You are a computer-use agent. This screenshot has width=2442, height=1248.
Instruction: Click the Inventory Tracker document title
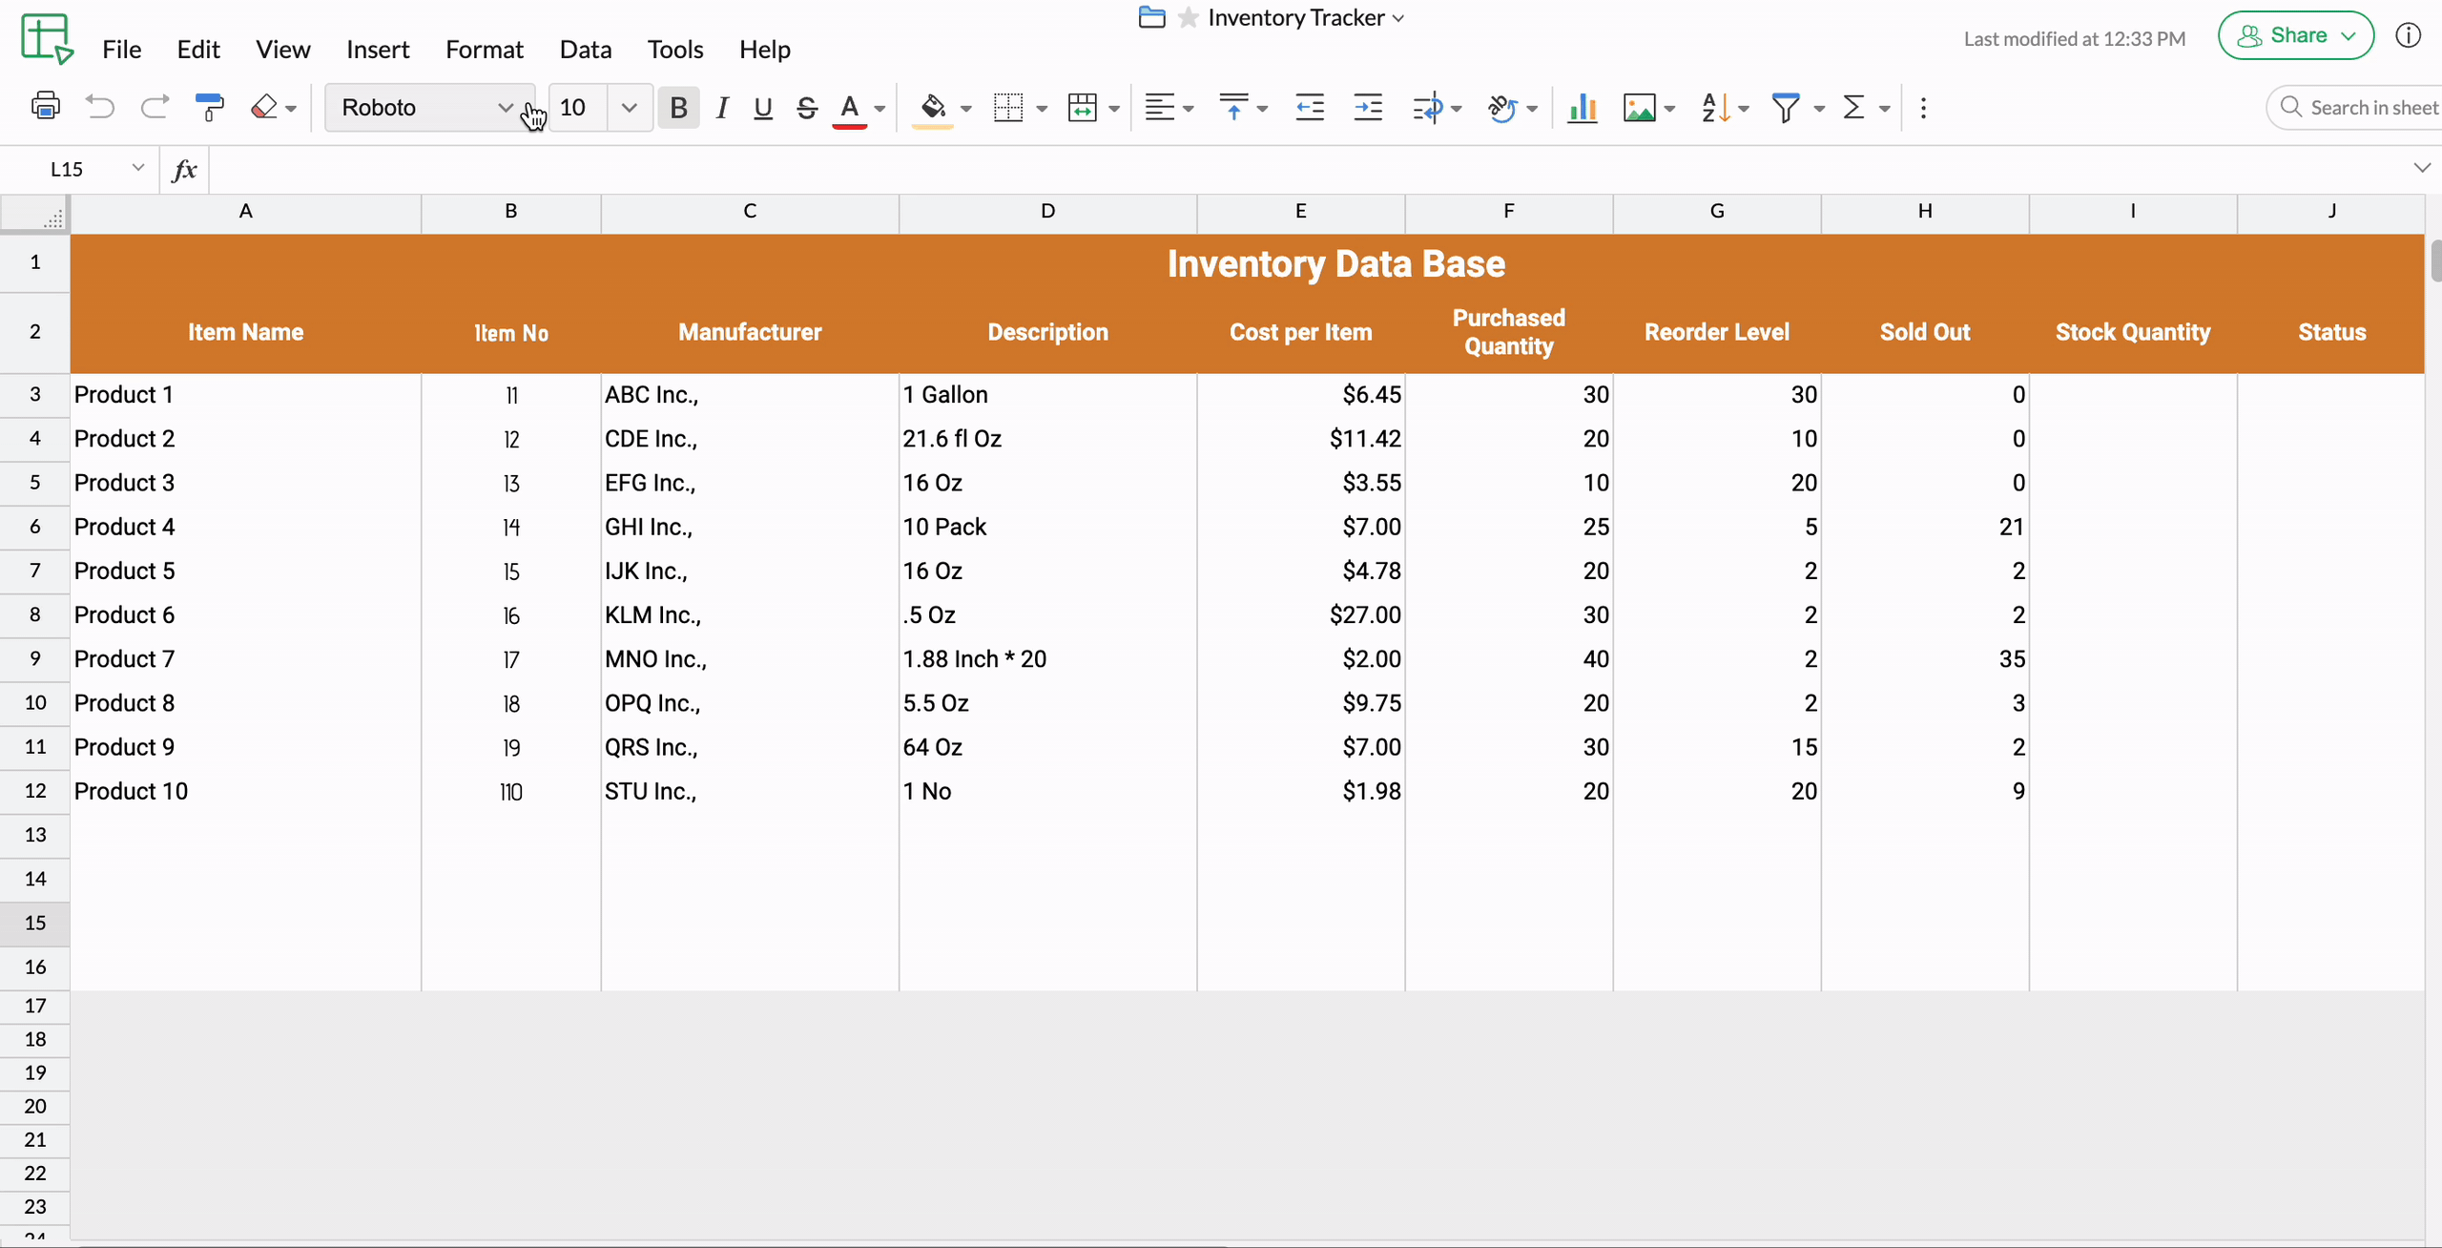tap(1295, 17)
